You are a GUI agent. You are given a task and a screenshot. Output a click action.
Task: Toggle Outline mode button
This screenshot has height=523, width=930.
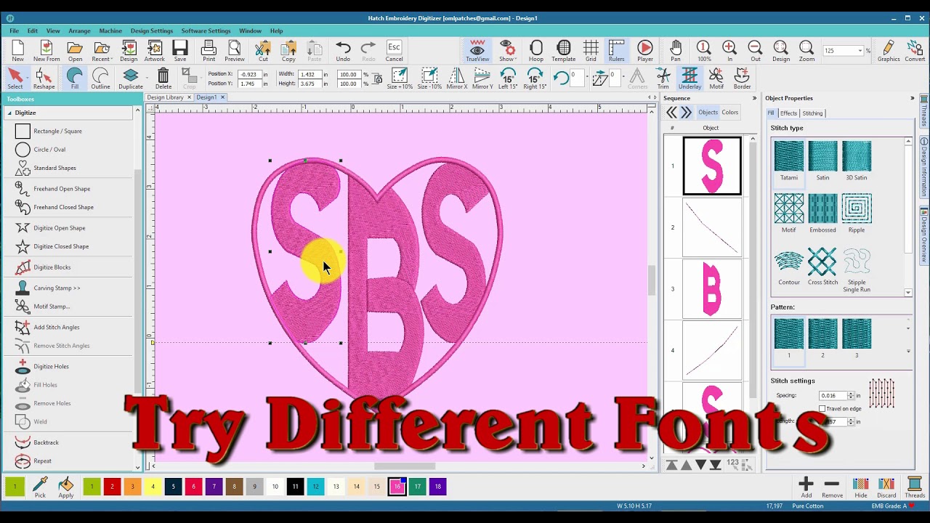pyautogui.click(x=100, y=78)
